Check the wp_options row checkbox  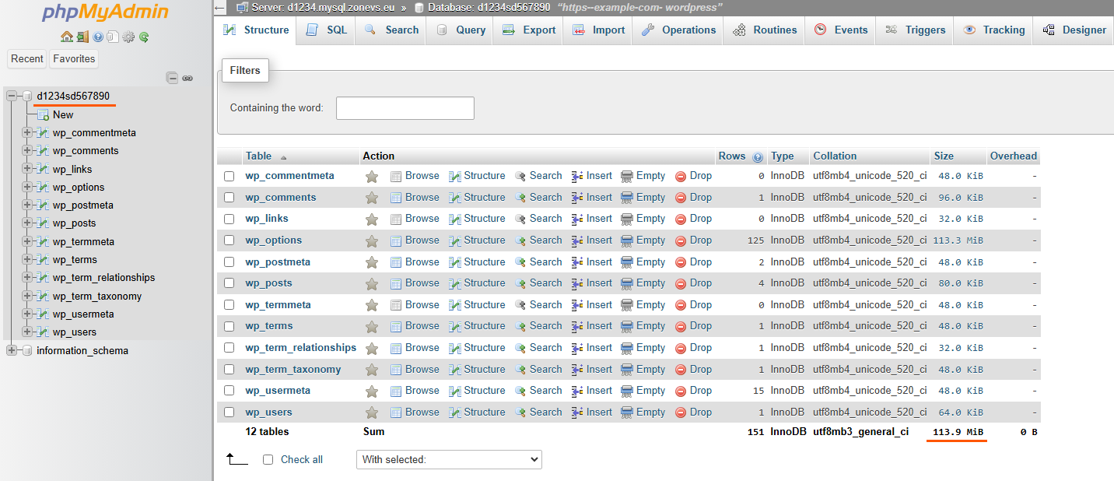click(229, 240)
